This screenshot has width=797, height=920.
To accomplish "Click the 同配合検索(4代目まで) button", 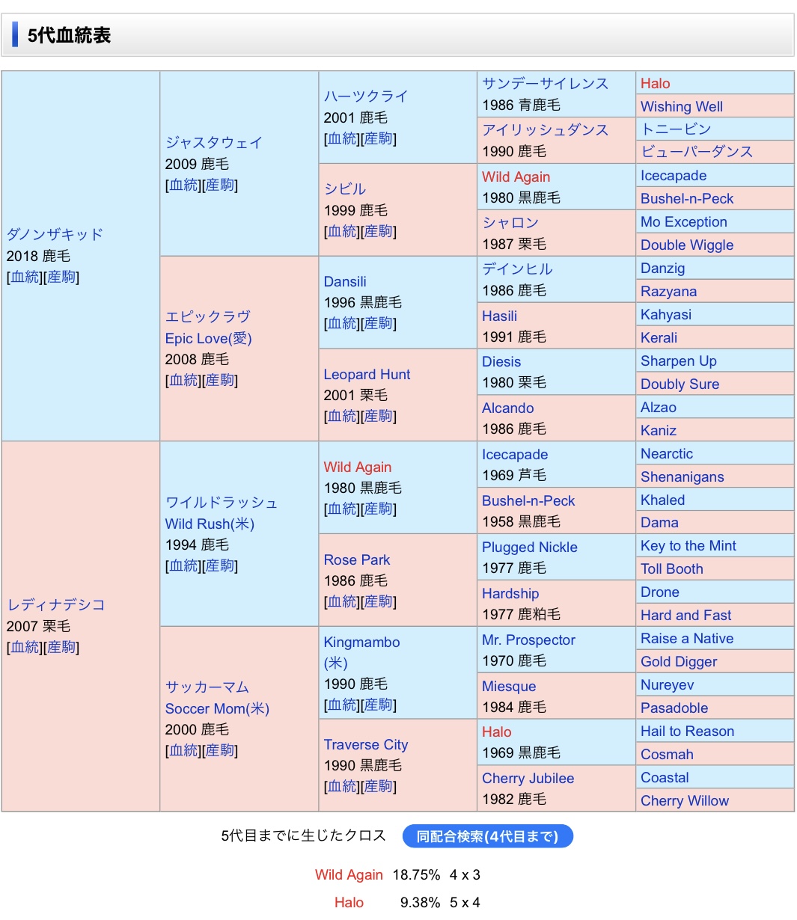I will click(x=487, y=836).
